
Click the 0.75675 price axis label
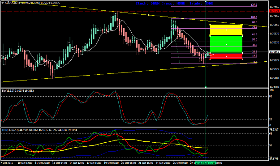[x=274, y=60]
